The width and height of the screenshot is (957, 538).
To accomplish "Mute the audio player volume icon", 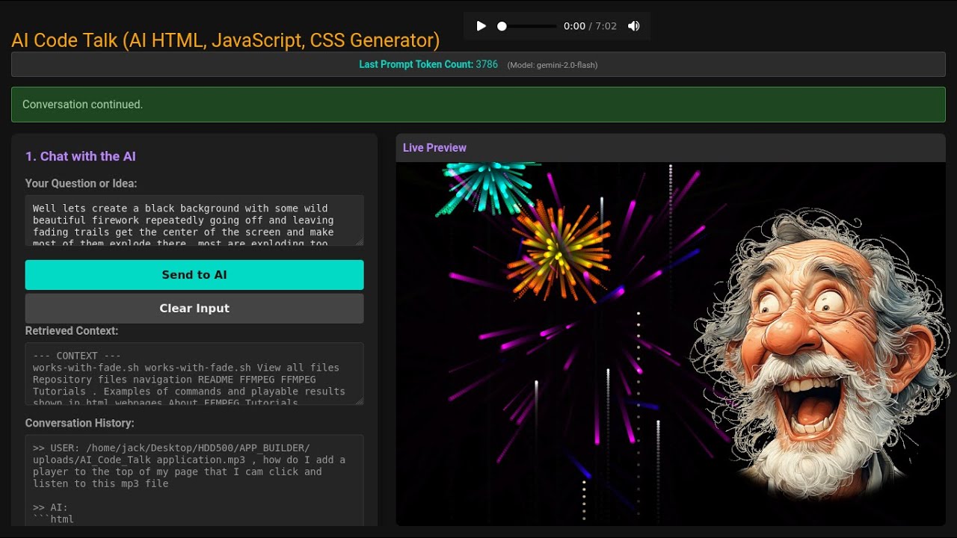I will pyautogui.click(x=634, y=26).
